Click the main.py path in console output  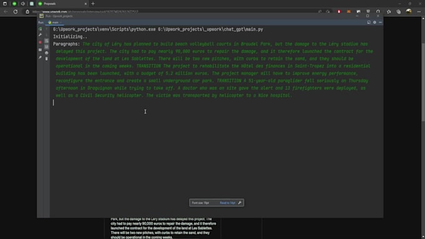[x=211, y=29]
